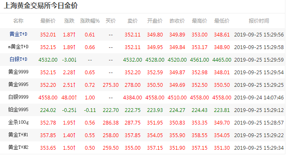Click previous close 4510.00 in 白银9999 row
Viewport: 293px width, 156px height.
click(x=177, y=98)
